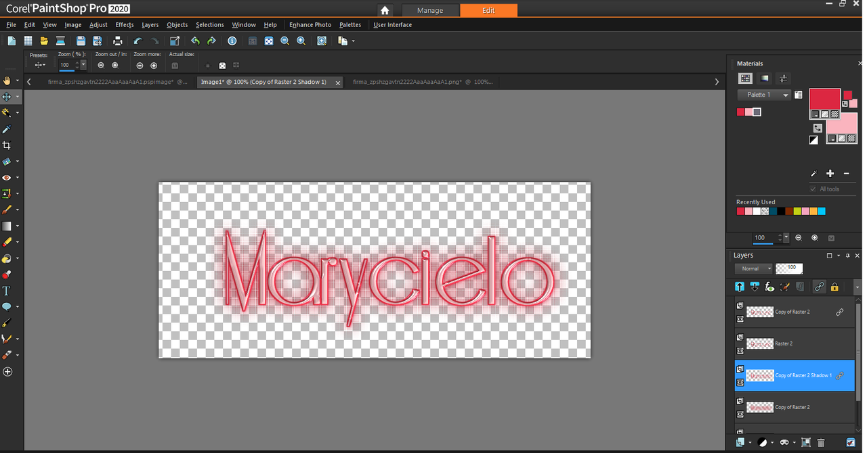Select the Eraser tool in the toolbox

click(x=7, y=242)
